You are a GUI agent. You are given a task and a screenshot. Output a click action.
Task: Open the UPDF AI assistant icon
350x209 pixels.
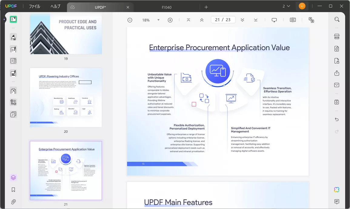[x=337, y=190]
